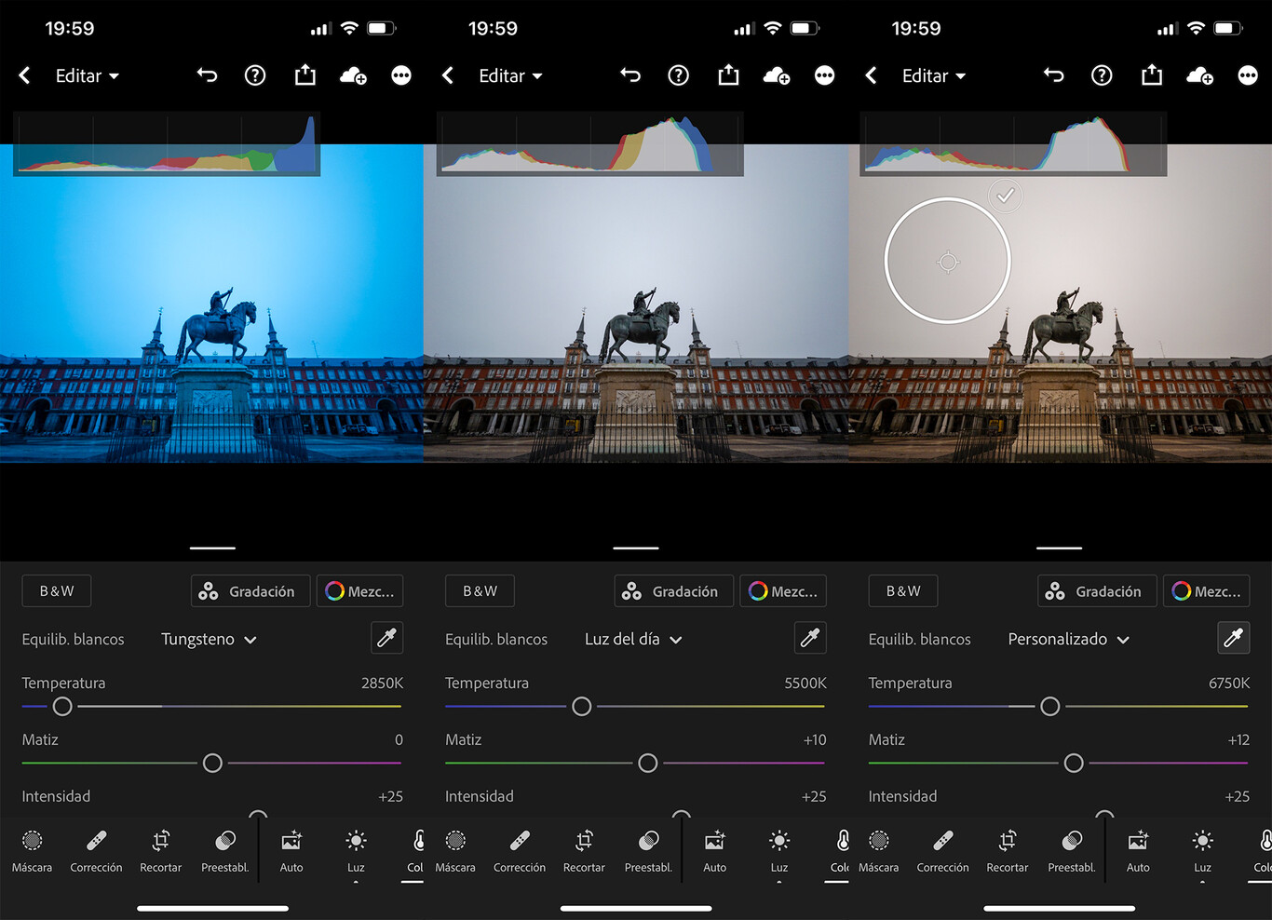Expand the Tungsteno white balance dropdown
Image resolution: width=1272 pixels, height=920 pixels.
[209, 640]
